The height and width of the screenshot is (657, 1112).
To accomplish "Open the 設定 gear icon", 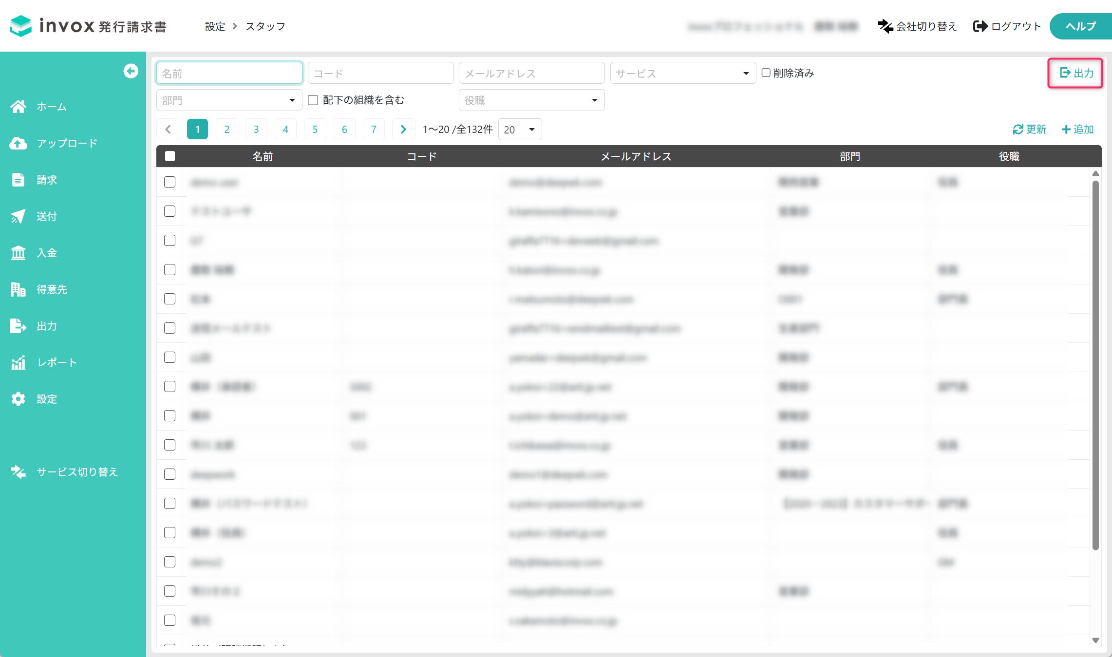I will click(18, 399).
